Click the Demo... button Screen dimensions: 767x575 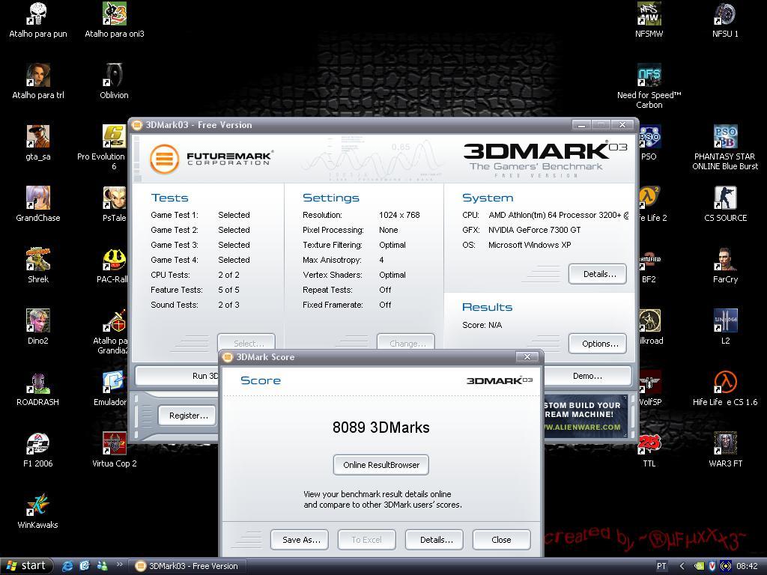[587, 376]
